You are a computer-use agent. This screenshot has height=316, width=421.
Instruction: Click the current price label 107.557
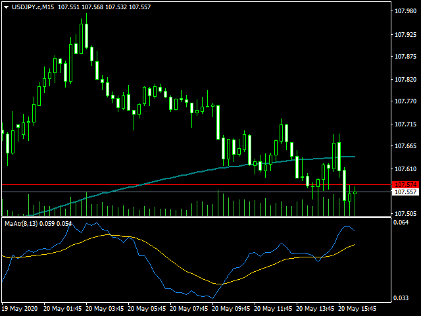click(x=405, y=192)
